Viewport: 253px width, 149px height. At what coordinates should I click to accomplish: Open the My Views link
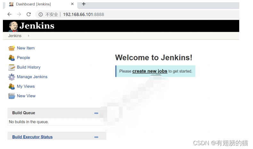pos(26,86)
